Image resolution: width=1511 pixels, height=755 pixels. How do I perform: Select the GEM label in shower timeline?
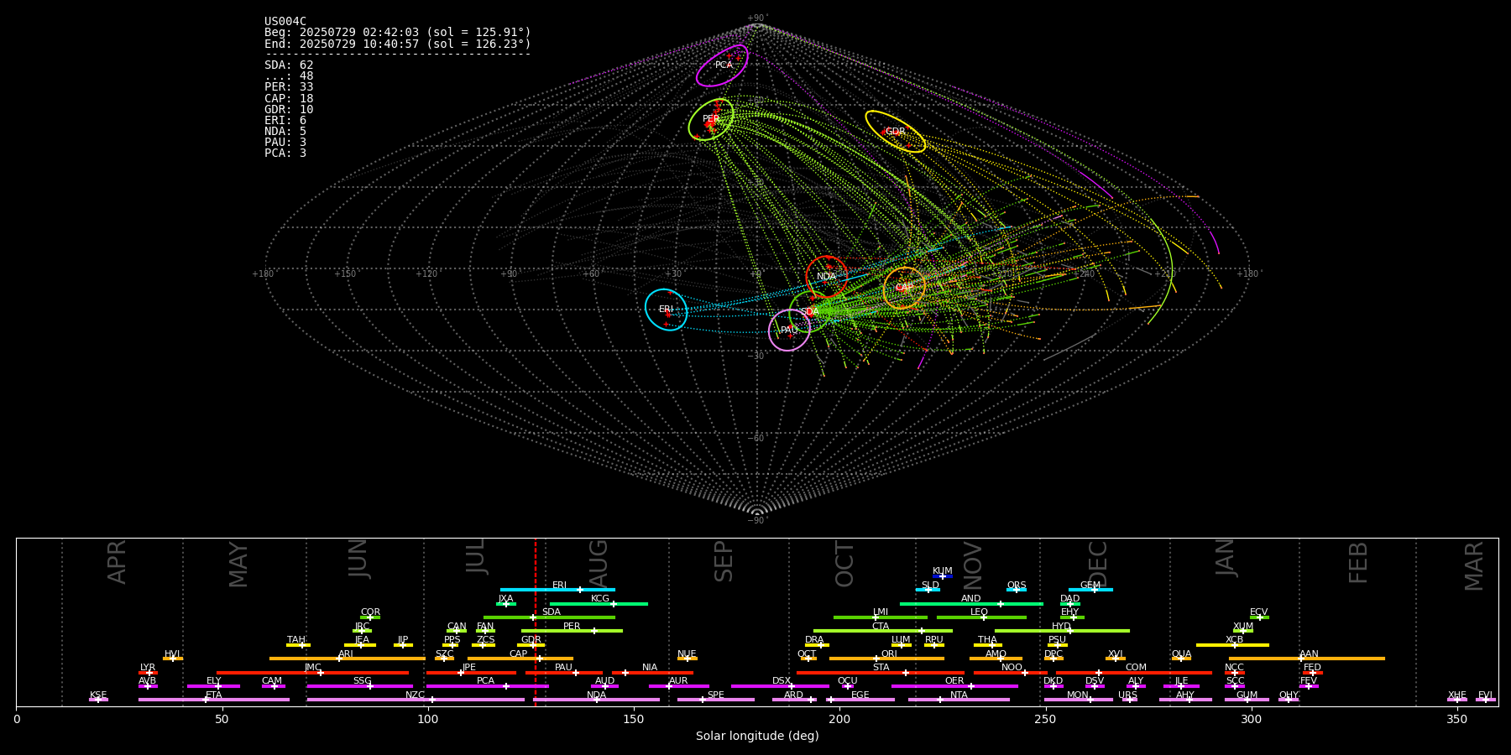click(1090, 586)
